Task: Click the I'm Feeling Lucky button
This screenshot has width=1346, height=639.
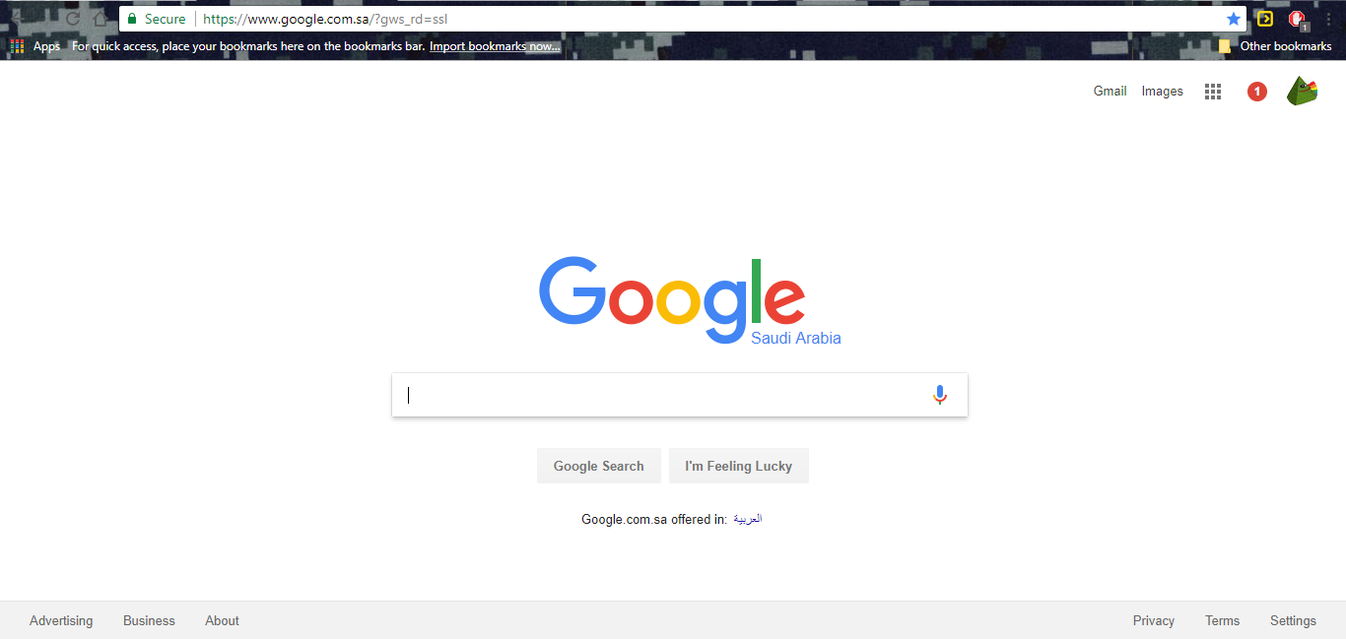Action: (739, 466)
